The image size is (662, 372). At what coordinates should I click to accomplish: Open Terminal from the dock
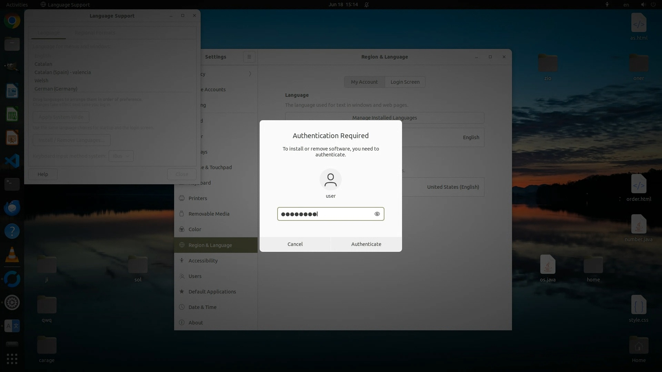click(x=12, y=184)
